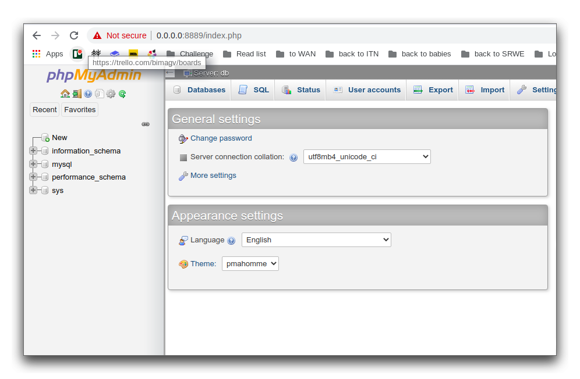Click the performance_schema database cylinder icon

pos(45,177)
